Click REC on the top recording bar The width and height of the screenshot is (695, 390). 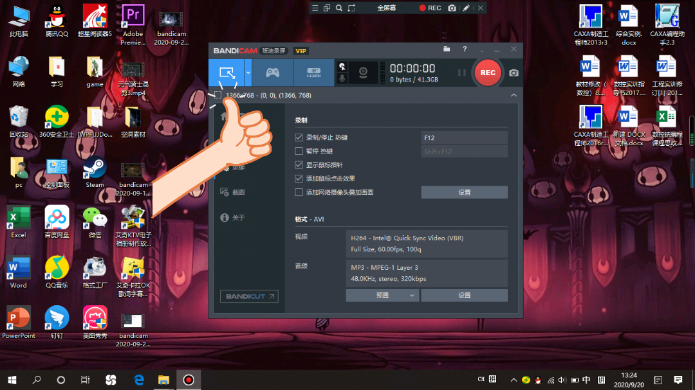coord(430,8)
